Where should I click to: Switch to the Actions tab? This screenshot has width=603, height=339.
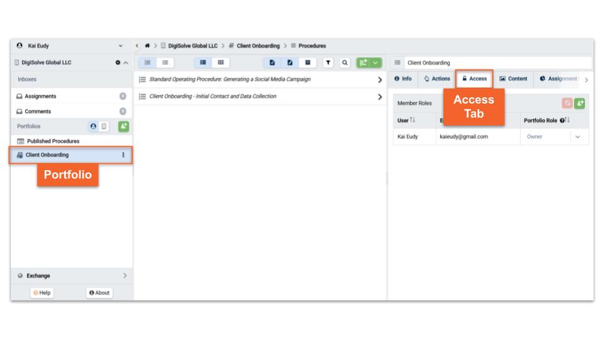click(x=437, y=79)
